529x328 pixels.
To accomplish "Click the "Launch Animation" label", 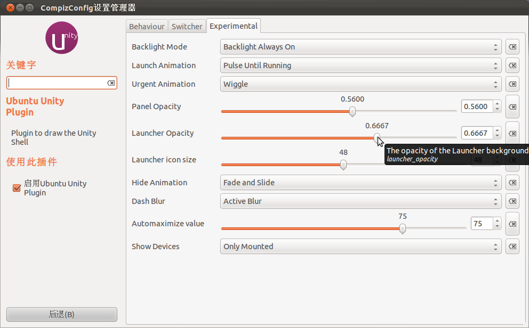I will click(x=164, y=65).
